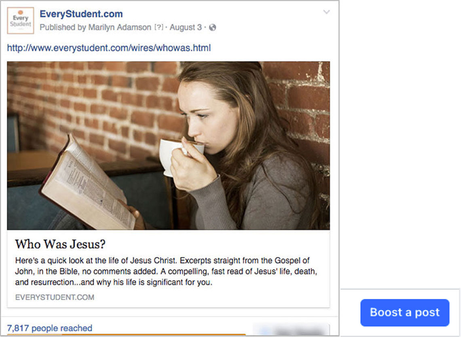
Task: Click the "Who Was Jesus?" headline
Action: (x=60, y=244)
